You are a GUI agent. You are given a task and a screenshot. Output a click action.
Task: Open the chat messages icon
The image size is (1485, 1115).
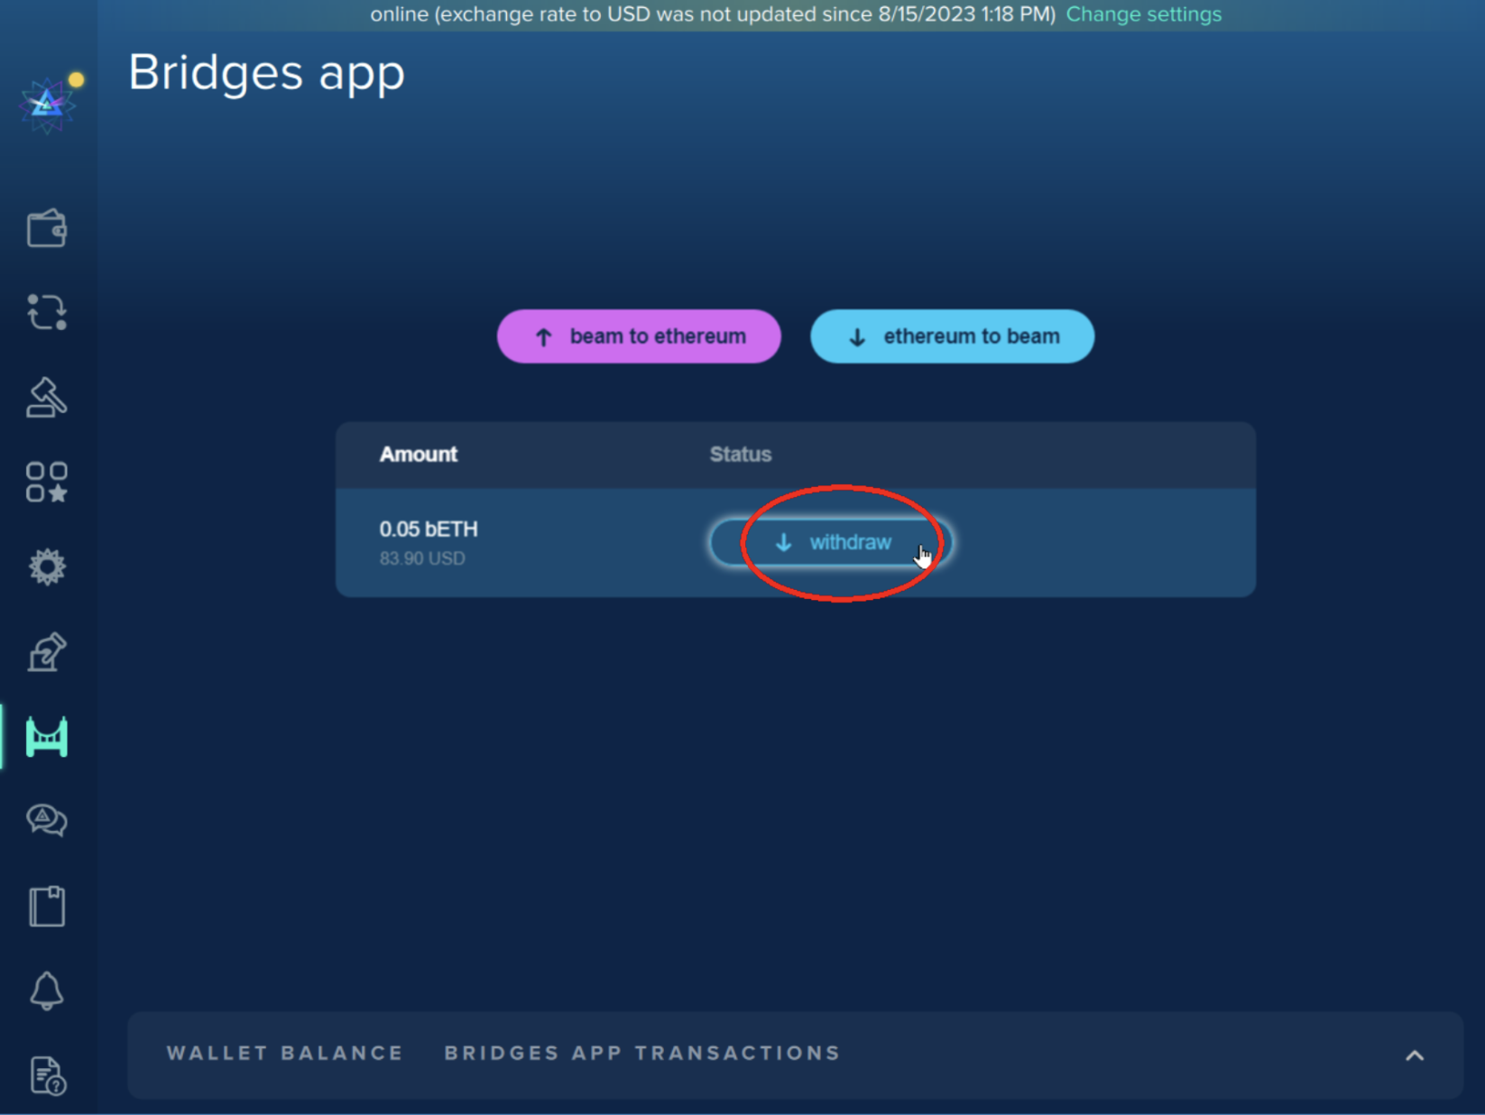47,820
